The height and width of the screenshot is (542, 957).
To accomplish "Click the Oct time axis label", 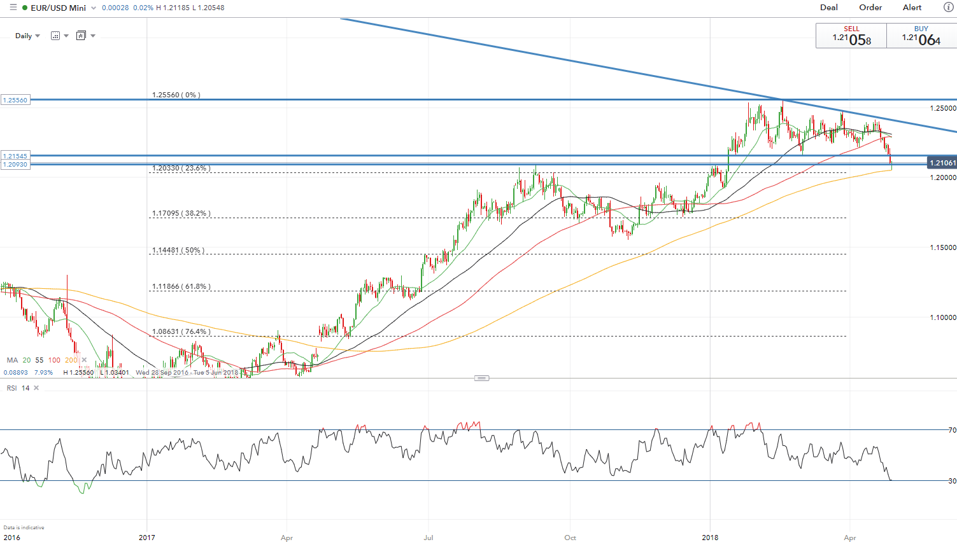I will pyautogui.click(x=570, y=538).
